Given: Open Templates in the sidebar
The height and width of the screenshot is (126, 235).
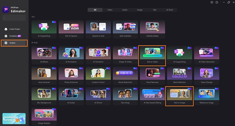Looking at the screenshot, I should click(x=14, y=36).
